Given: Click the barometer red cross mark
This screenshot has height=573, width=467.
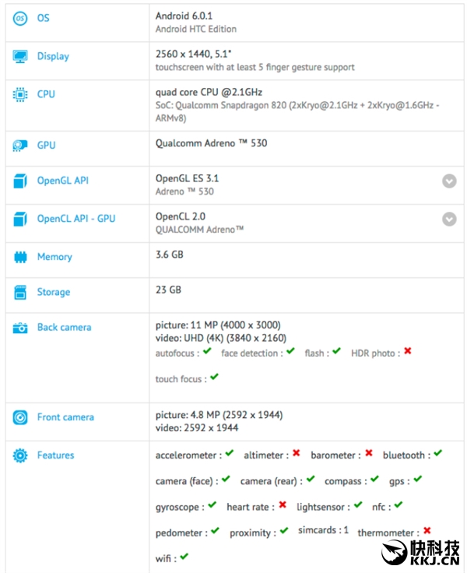Looking at the screenshot, I should [368, 454].
